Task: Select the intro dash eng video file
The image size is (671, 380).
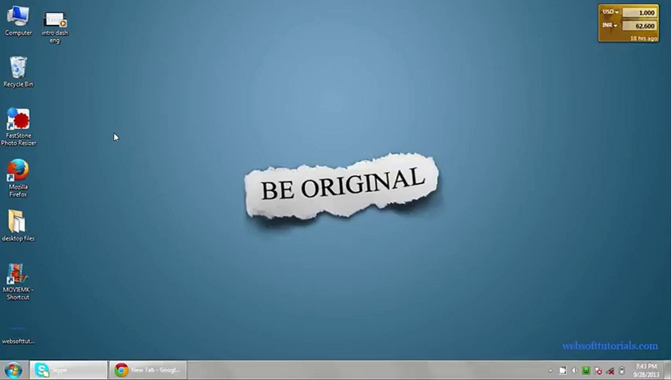Action: pos(55,27)
